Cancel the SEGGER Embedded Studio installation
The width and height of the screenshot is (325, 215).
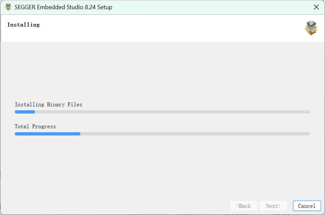pyautogui.click(x=307, y=206)
